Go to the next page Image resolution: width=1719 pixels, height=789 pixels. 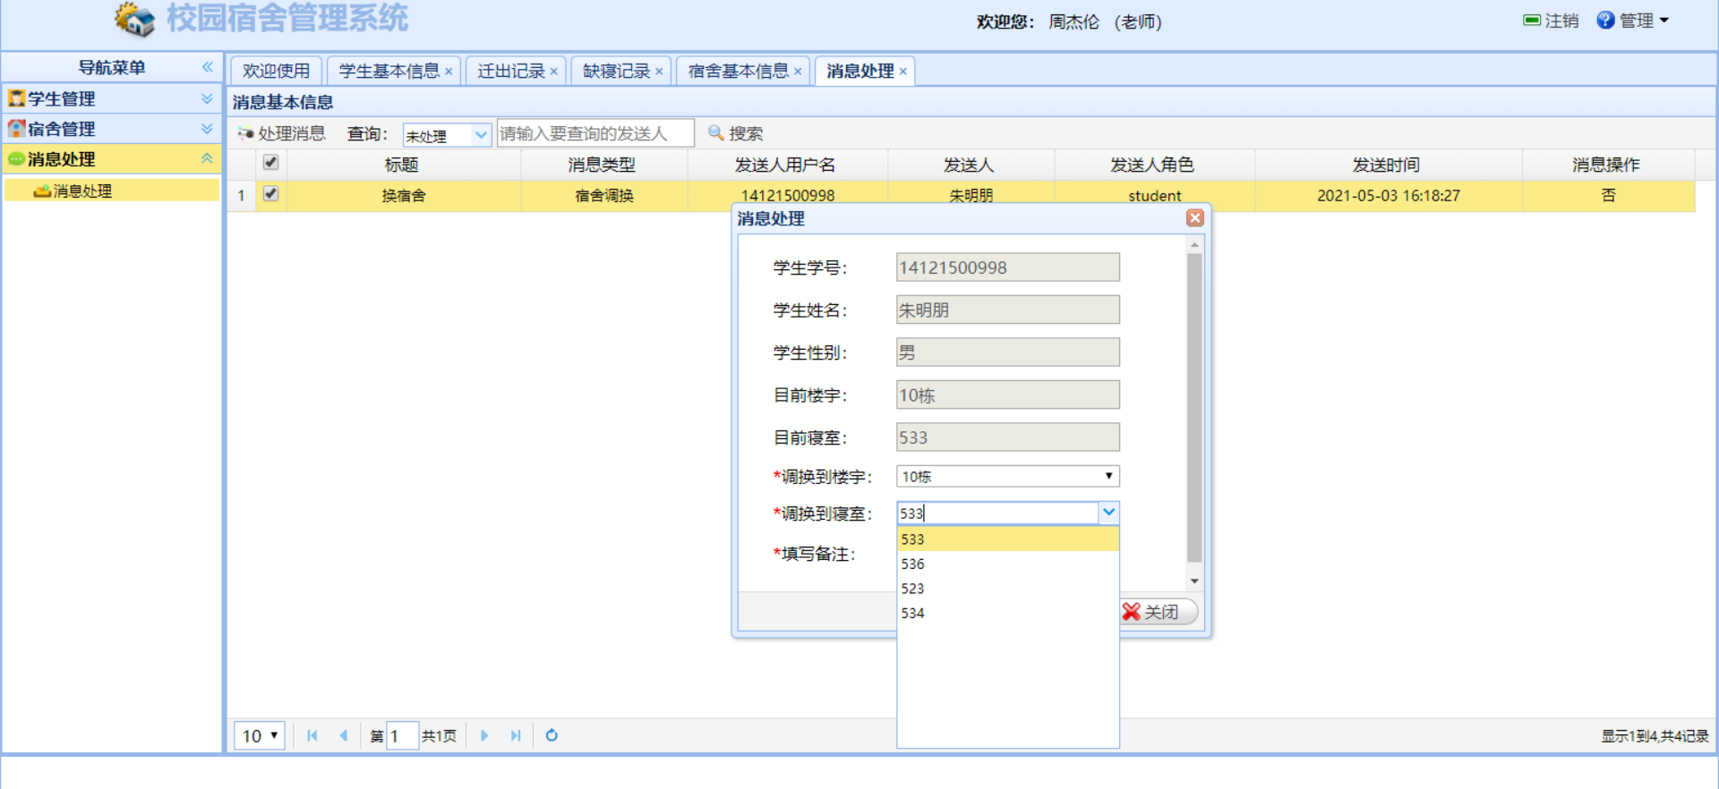click(x=484, y=735)
